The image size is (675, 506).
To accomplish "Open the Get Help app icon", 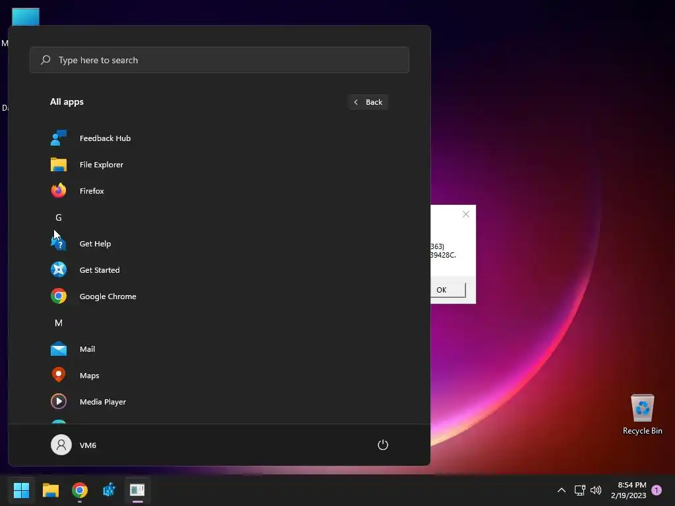I will (x=59, y=244).
